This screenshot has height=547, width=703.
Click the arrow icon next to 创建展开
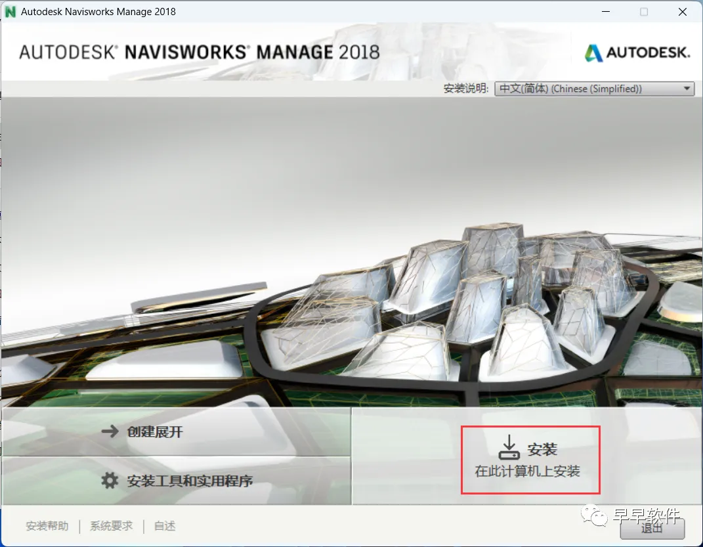pos(110,431)
